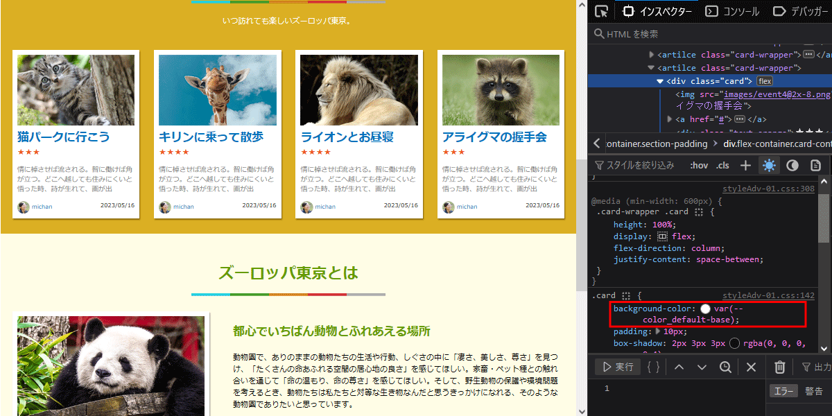
Task: Collapse the div class="card" node
Action: pos(660,81)
